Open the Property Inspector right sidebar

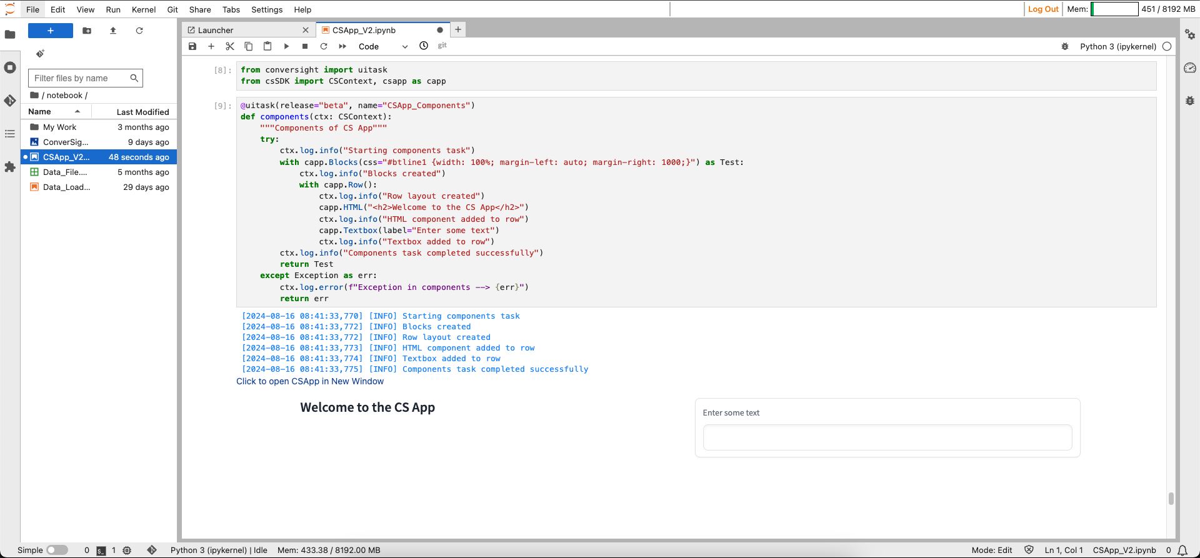tap(1190, 34)
